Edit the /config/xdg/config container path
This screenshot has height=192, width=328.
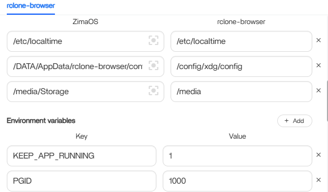coord(241,66)
